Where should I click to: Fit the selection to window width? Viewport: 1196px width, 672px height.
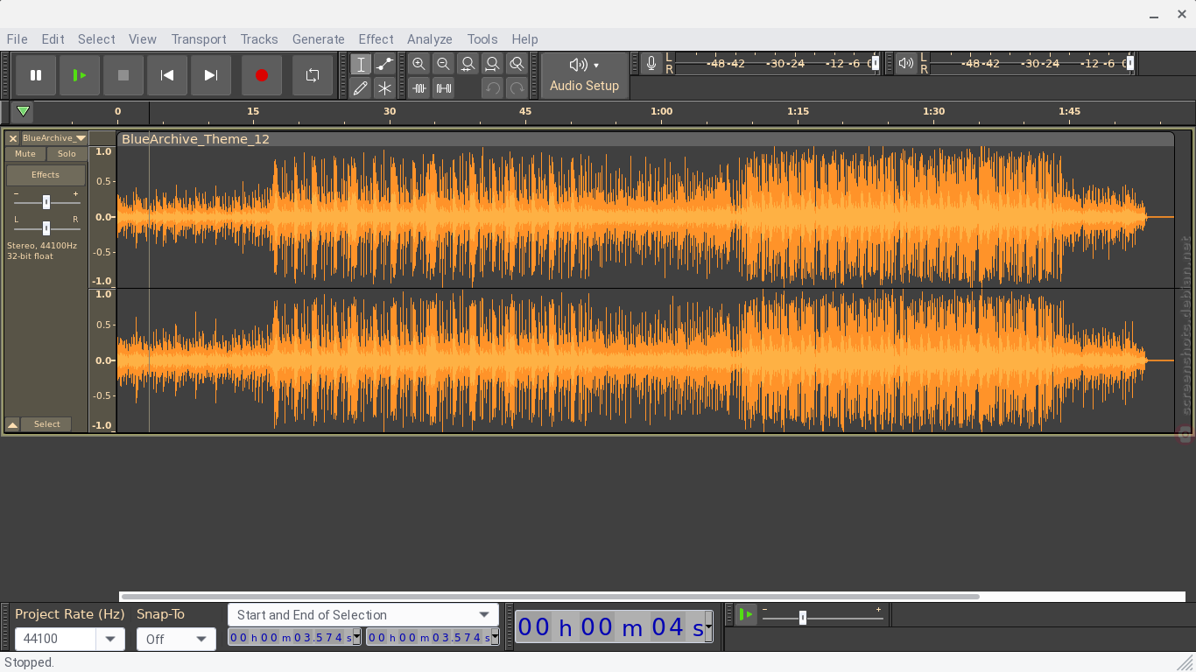[468, 64]
